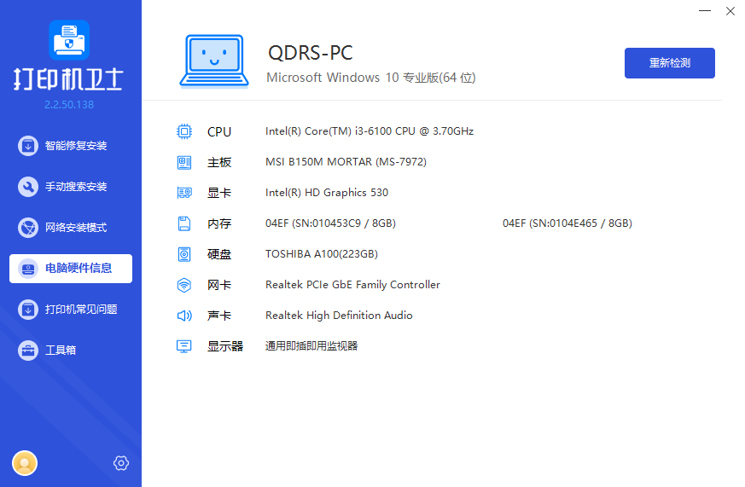Click the version number 2.2.50.138
This screenshot has height=487, width=745.
click(x=69, y=104)
